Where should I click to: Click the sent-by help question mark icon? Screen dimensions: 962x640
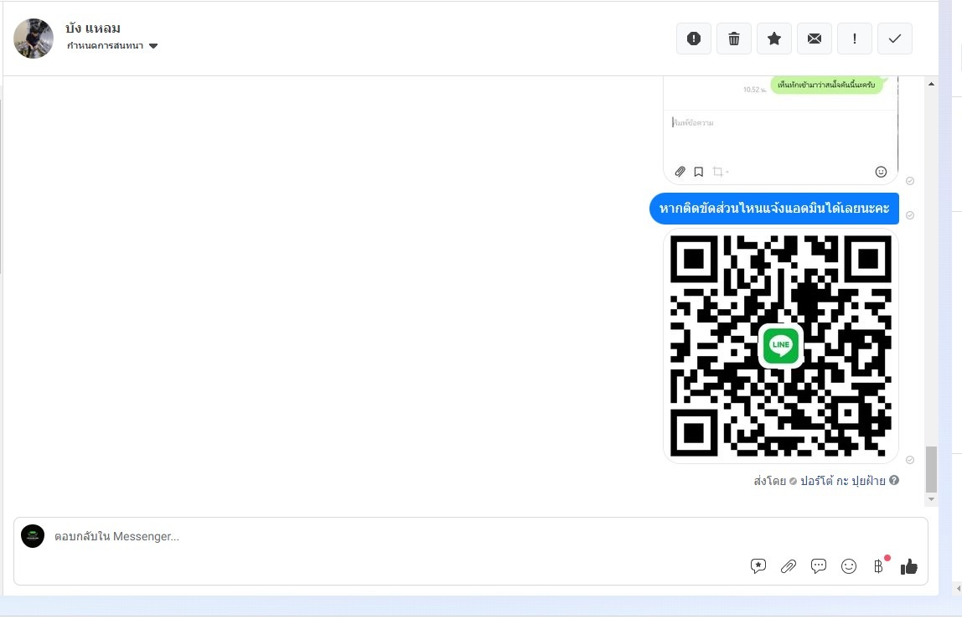pos(894,480)
